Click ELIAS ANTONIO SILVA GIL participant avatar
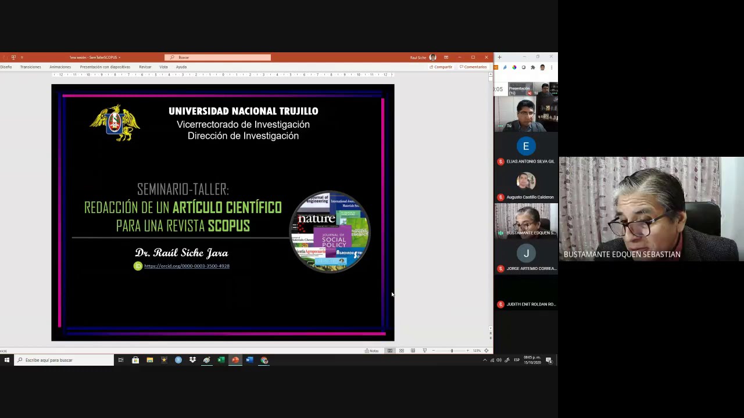744x418 pixels. pyautogui.click(x=526, y=146)
